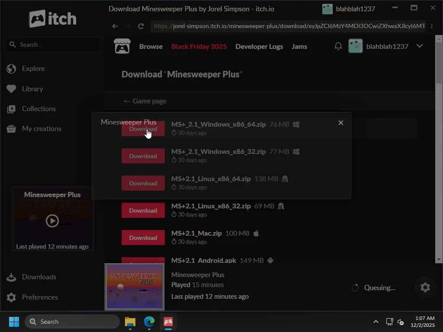The height and width of the screenshot is (332, 443).
Task: Show hidden system tray icons
Action: tap(376, 322)
